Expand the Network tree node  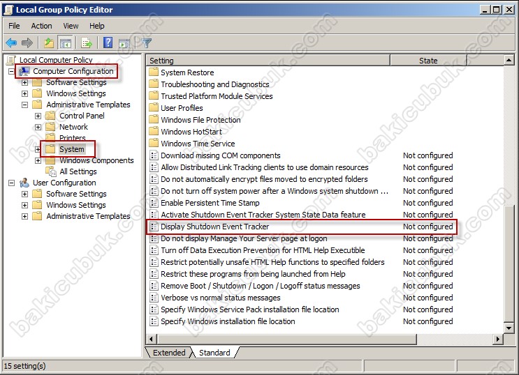(x=38, y=127)
